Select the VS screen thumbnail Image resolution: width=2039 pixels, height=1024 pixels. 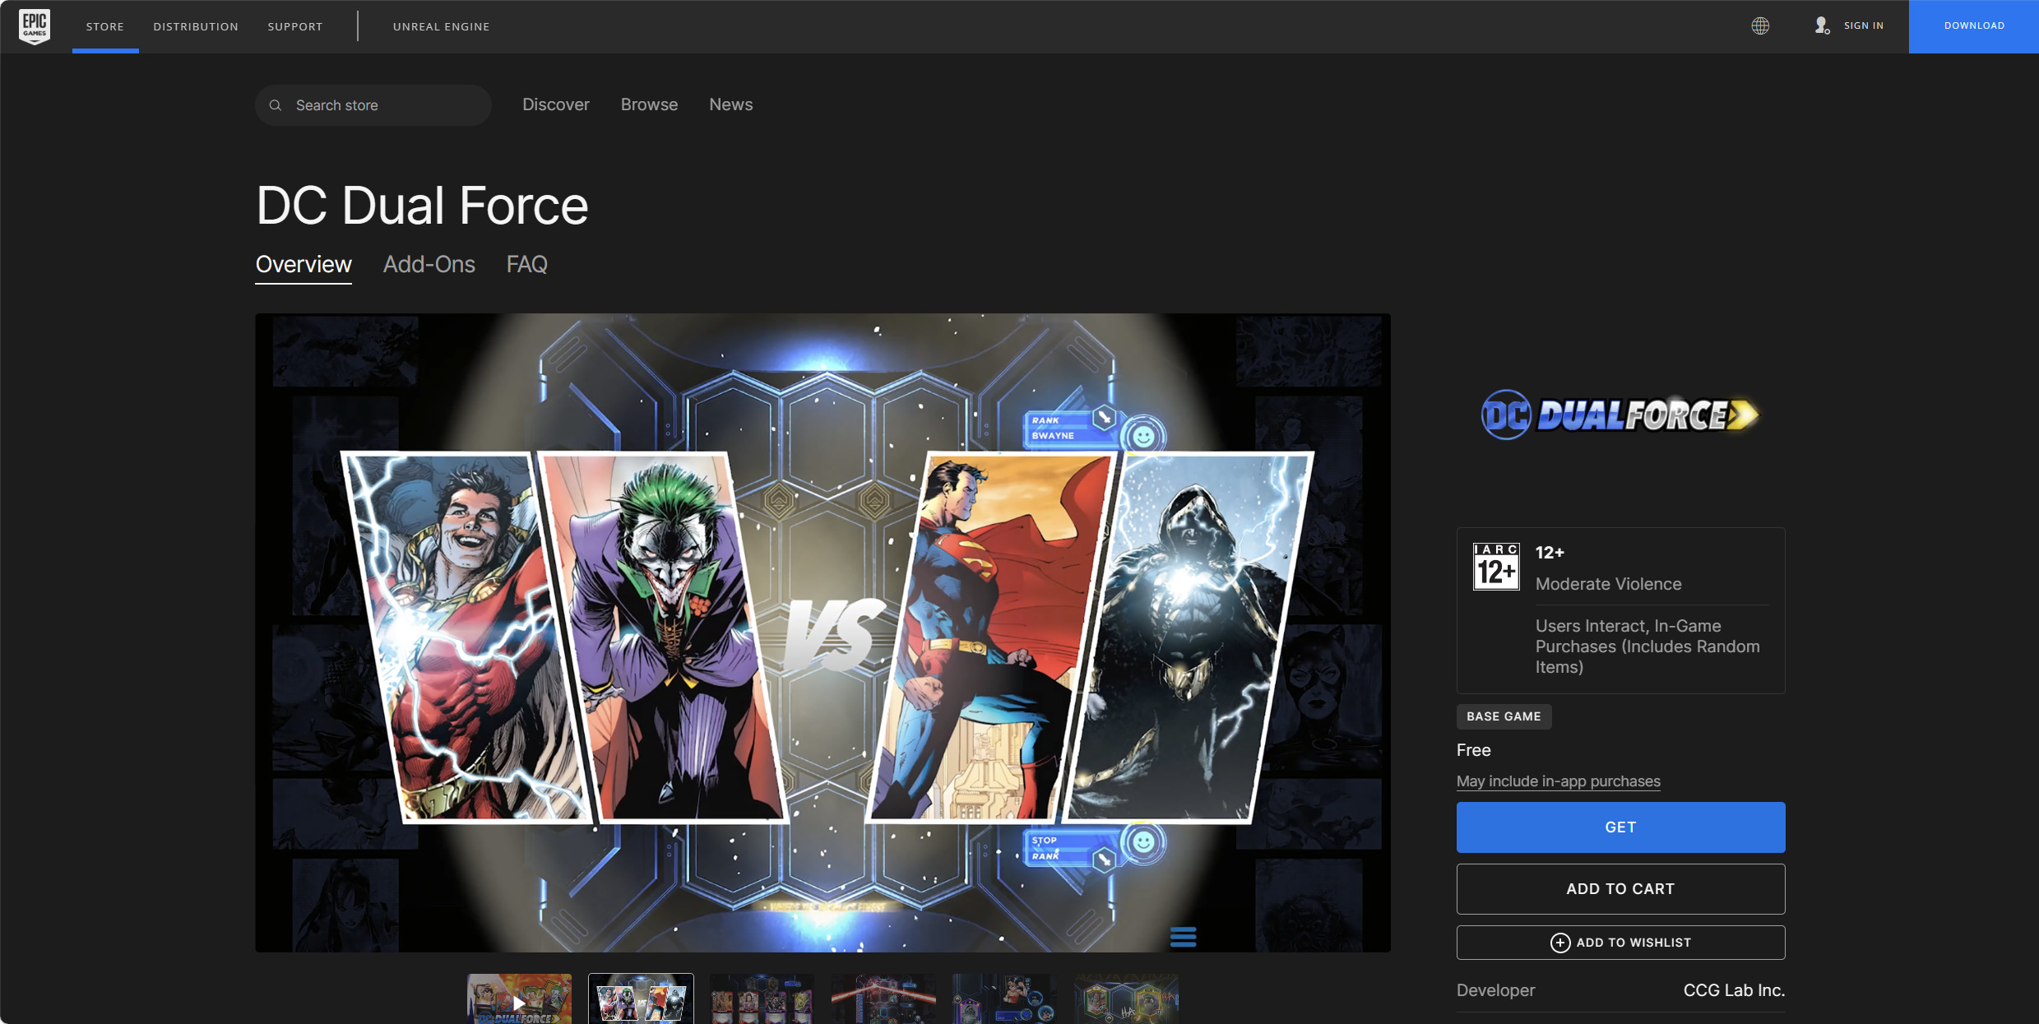(641, 999)
